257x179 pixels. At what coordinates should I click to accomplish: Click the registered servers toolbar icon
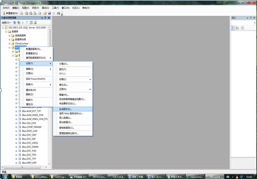pos(58,13)
